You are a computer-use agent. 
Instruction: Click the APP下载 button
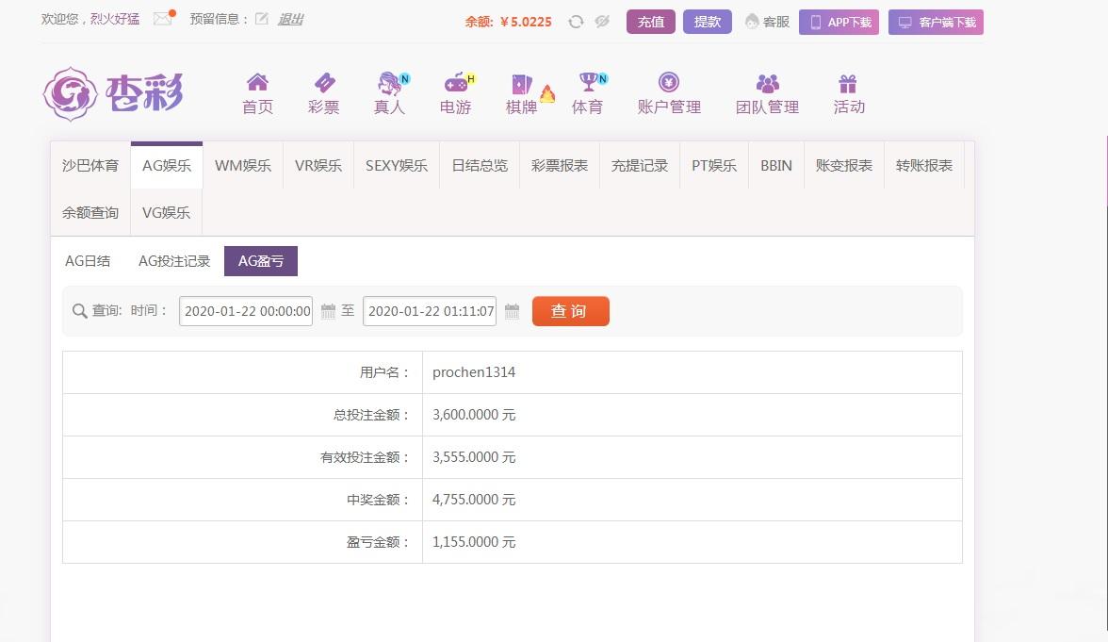(839, 22)
